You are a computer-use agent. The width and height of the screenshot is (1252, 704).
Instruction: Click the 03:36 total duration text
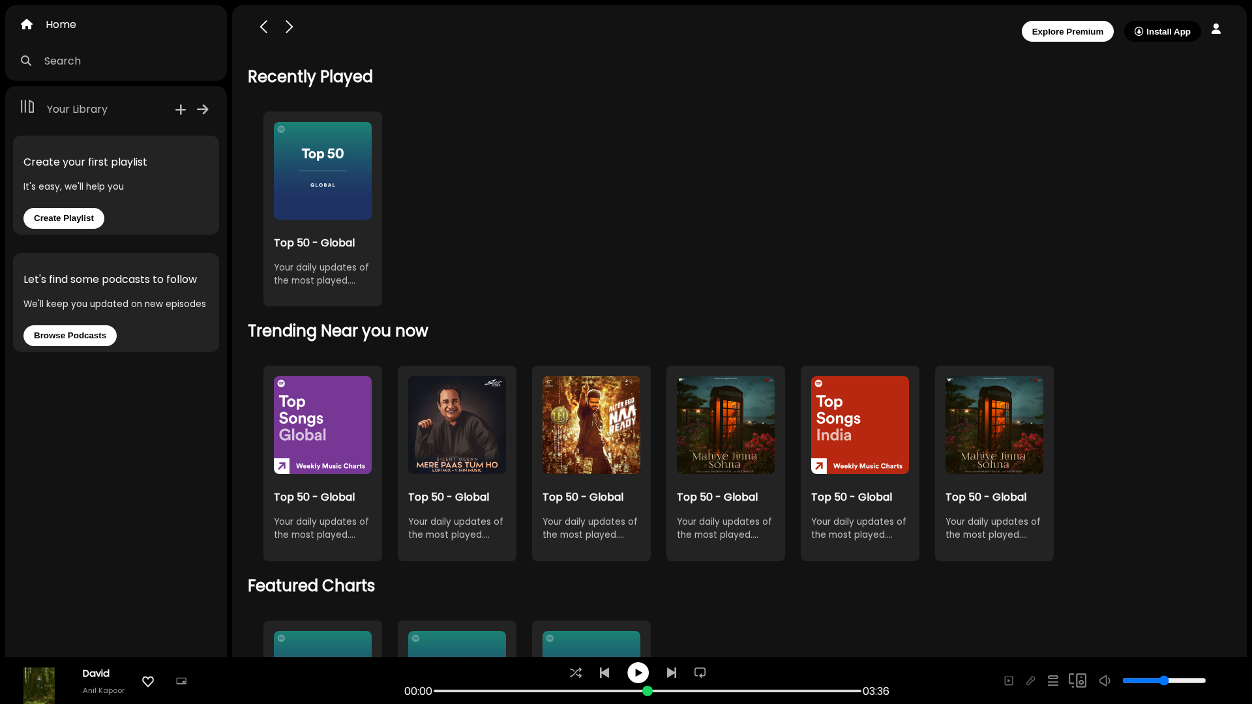[x=876, y=691]
